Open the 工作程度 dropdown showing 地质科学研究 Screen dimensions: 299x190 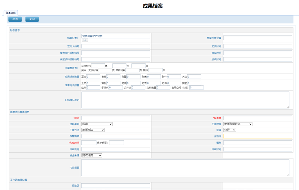(238, 124)
